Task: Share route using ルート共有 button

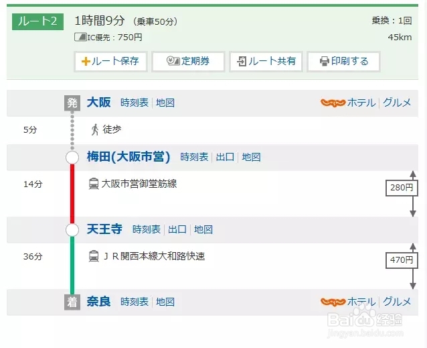Action: 266,61
